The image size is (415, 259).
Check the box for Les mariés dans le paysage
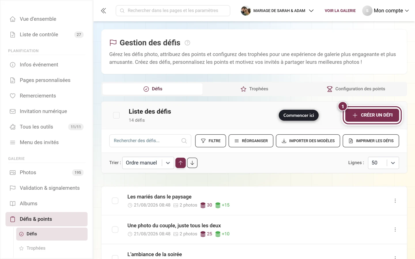pos(115,201)
